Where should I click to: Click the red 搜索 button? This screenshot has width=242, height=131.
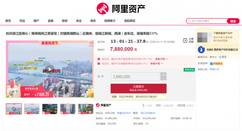point(233,21)
